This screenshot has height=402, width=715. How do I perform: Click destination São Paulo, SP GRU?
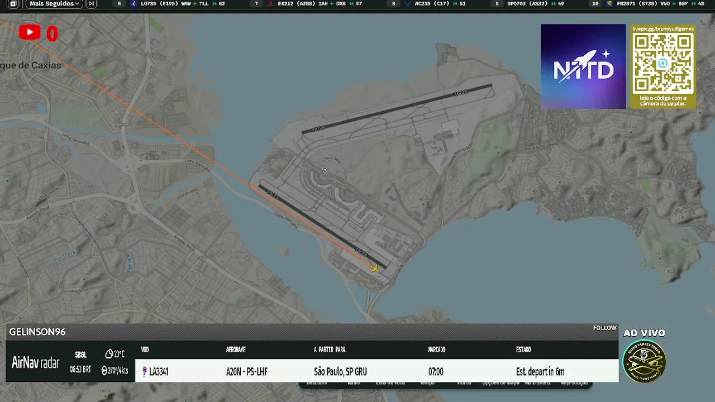click(x=340, y=372)
